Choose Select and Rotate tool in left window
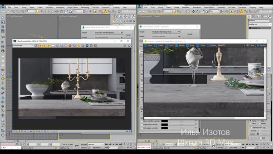 tap(61, 12)
